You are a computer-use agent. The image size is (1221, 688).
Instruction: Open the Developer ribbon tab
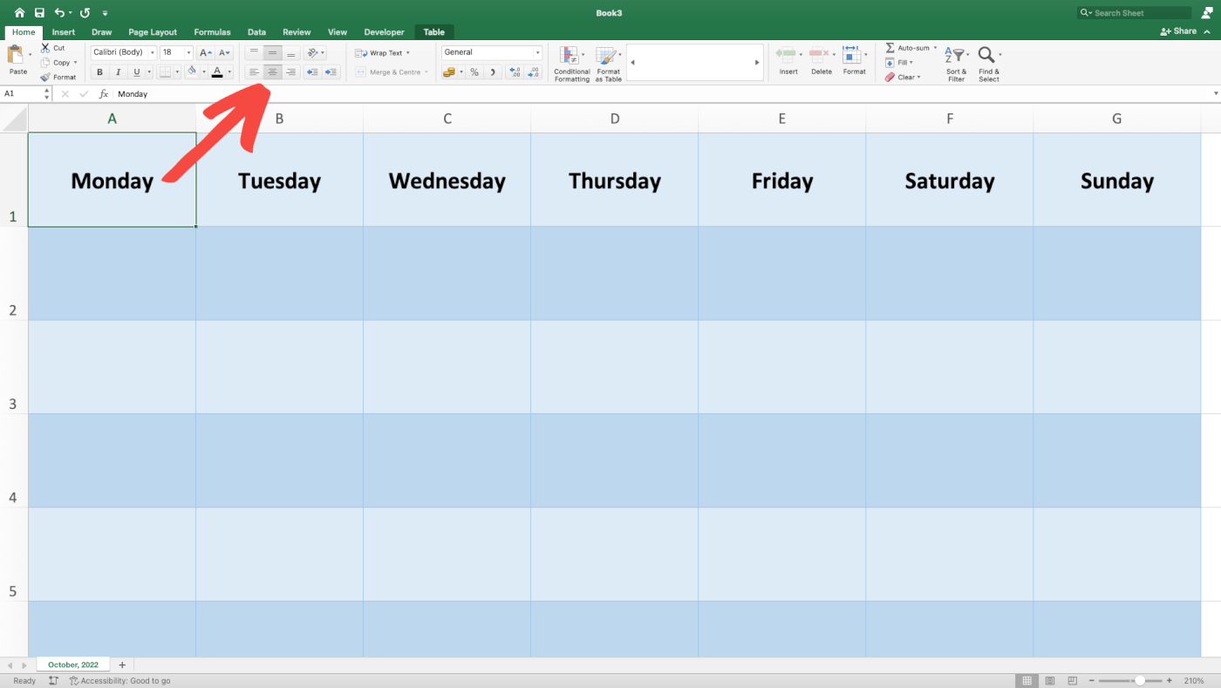tap(384, 31)
